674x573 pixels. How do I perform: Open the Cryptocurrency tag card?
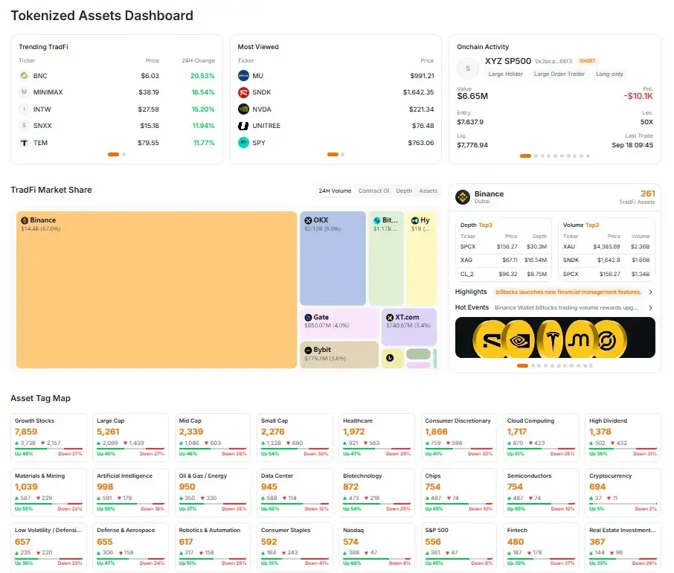point(623,492)
